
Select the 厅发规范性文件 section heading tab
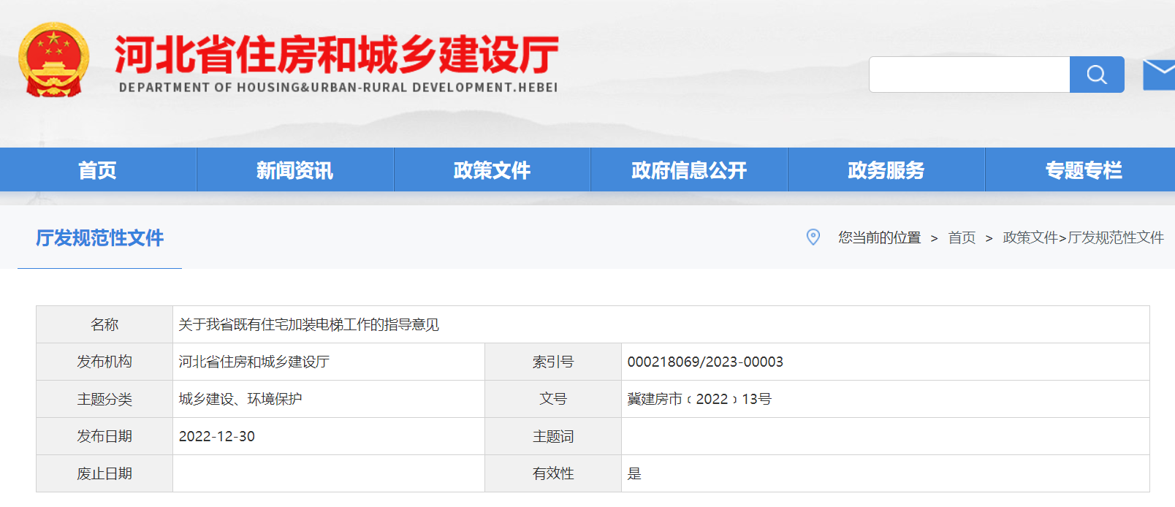click(x=99, y=238)
